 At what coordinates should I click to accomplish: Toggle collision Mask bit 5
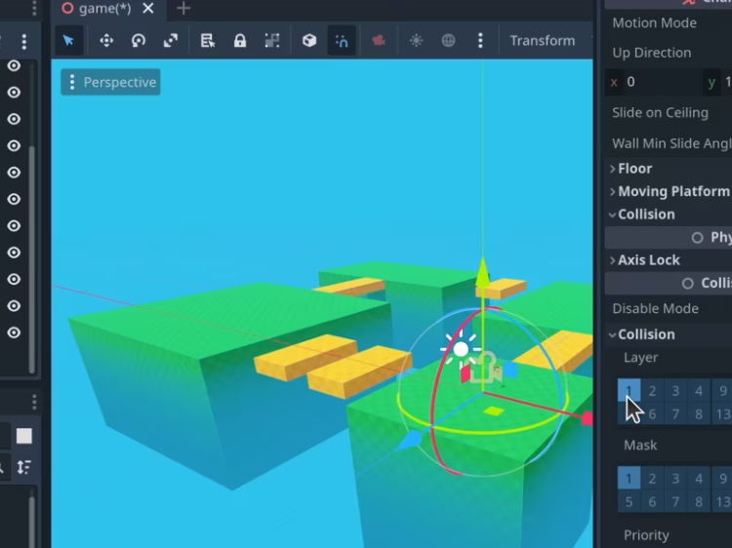pos(629,501)
